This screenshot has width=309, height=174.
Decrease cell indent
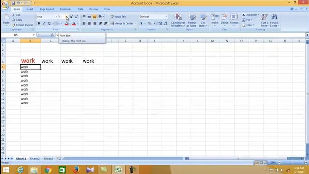[x=100, y=23]
